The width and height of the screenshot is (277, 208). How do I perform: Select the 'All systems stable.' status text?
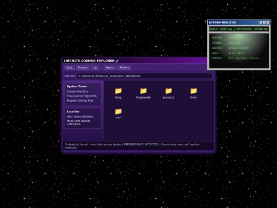pos(244,58)
